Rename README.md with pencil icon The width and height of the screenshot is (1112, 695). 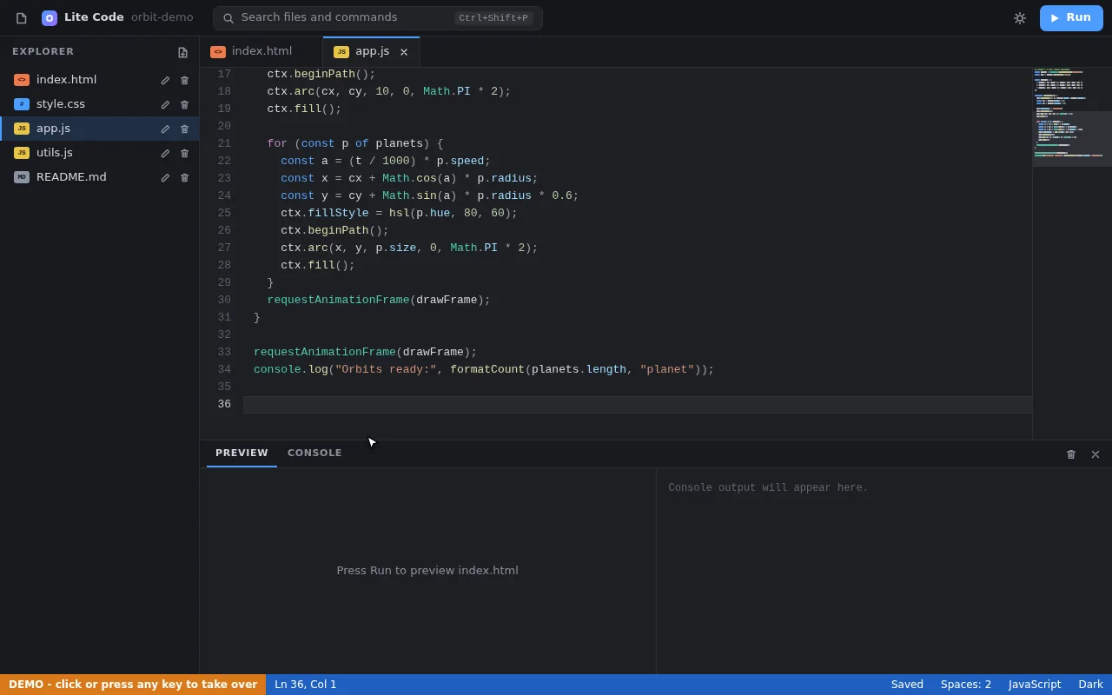point(165,177)
